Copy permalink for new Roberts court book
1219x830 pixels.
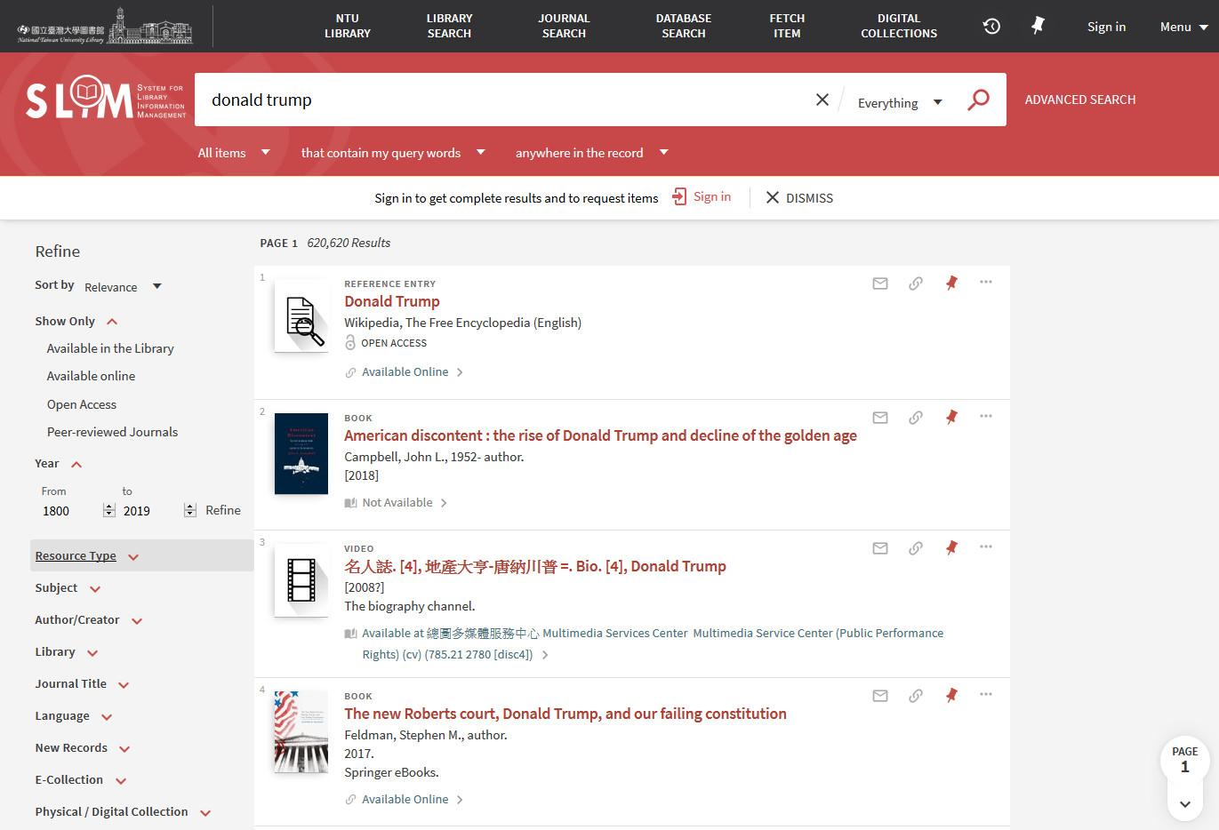pos(916,696)
